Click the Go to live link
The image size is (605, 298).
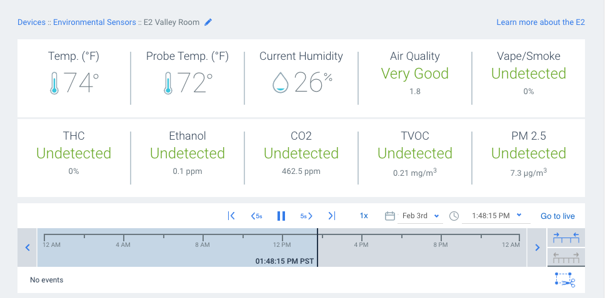tap(557, 216)
